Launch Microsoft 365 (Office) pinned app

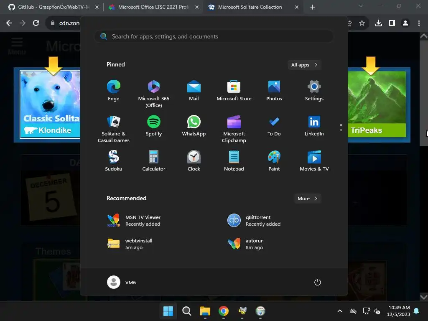tap(154, 94)
